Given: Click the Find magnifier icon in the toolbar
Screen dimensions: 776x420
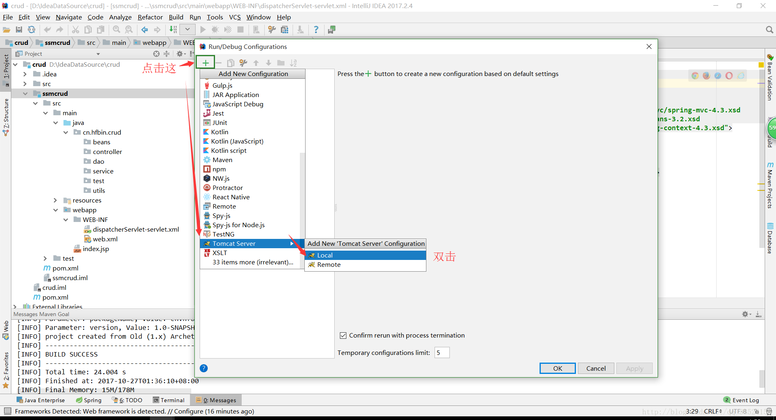Looking at the screenshot, I should point(116,30).
